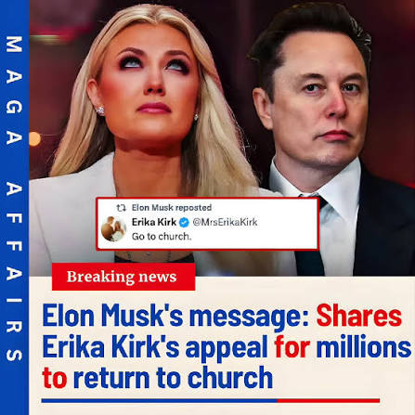The image size is (415, 415).
Task: Select the red word 'Shares' in headline
Action: (358, 316)
